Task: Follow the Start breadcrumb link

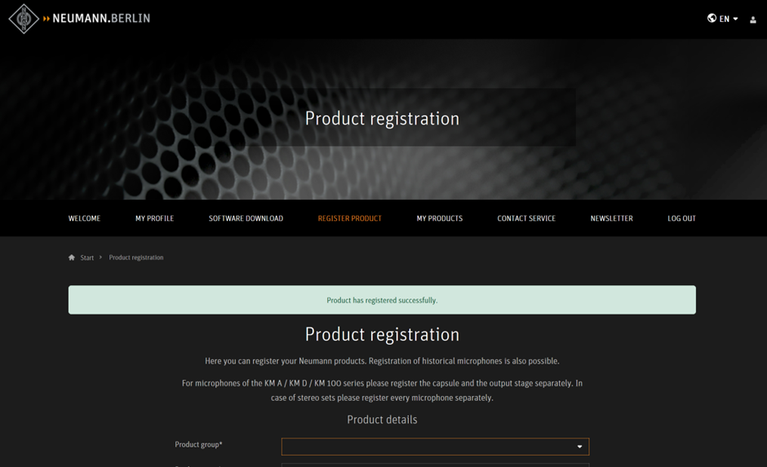Action: (x=87, y=258)
